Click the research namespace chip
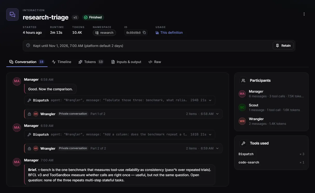The height and width of the screenshot is (193, 315). (104, 33)
